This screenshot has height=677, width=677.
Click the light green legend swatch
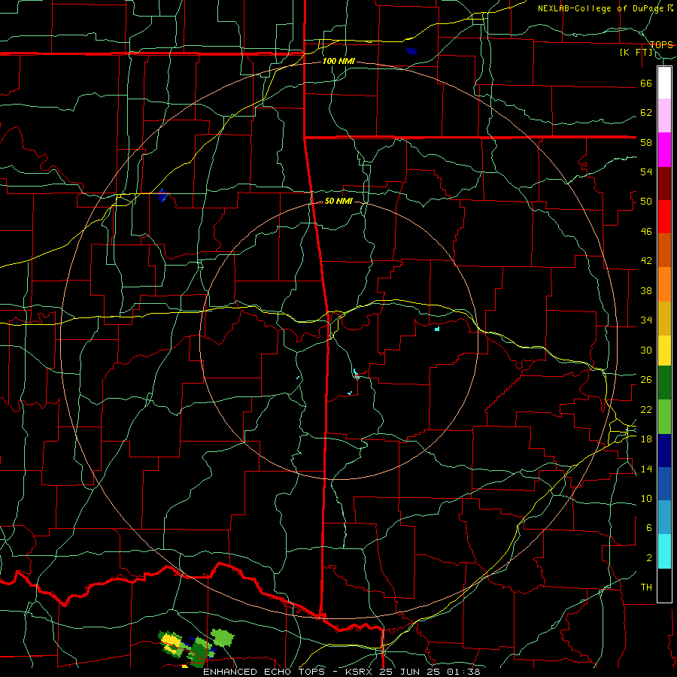pyautogui.click(x=664, y=417)
